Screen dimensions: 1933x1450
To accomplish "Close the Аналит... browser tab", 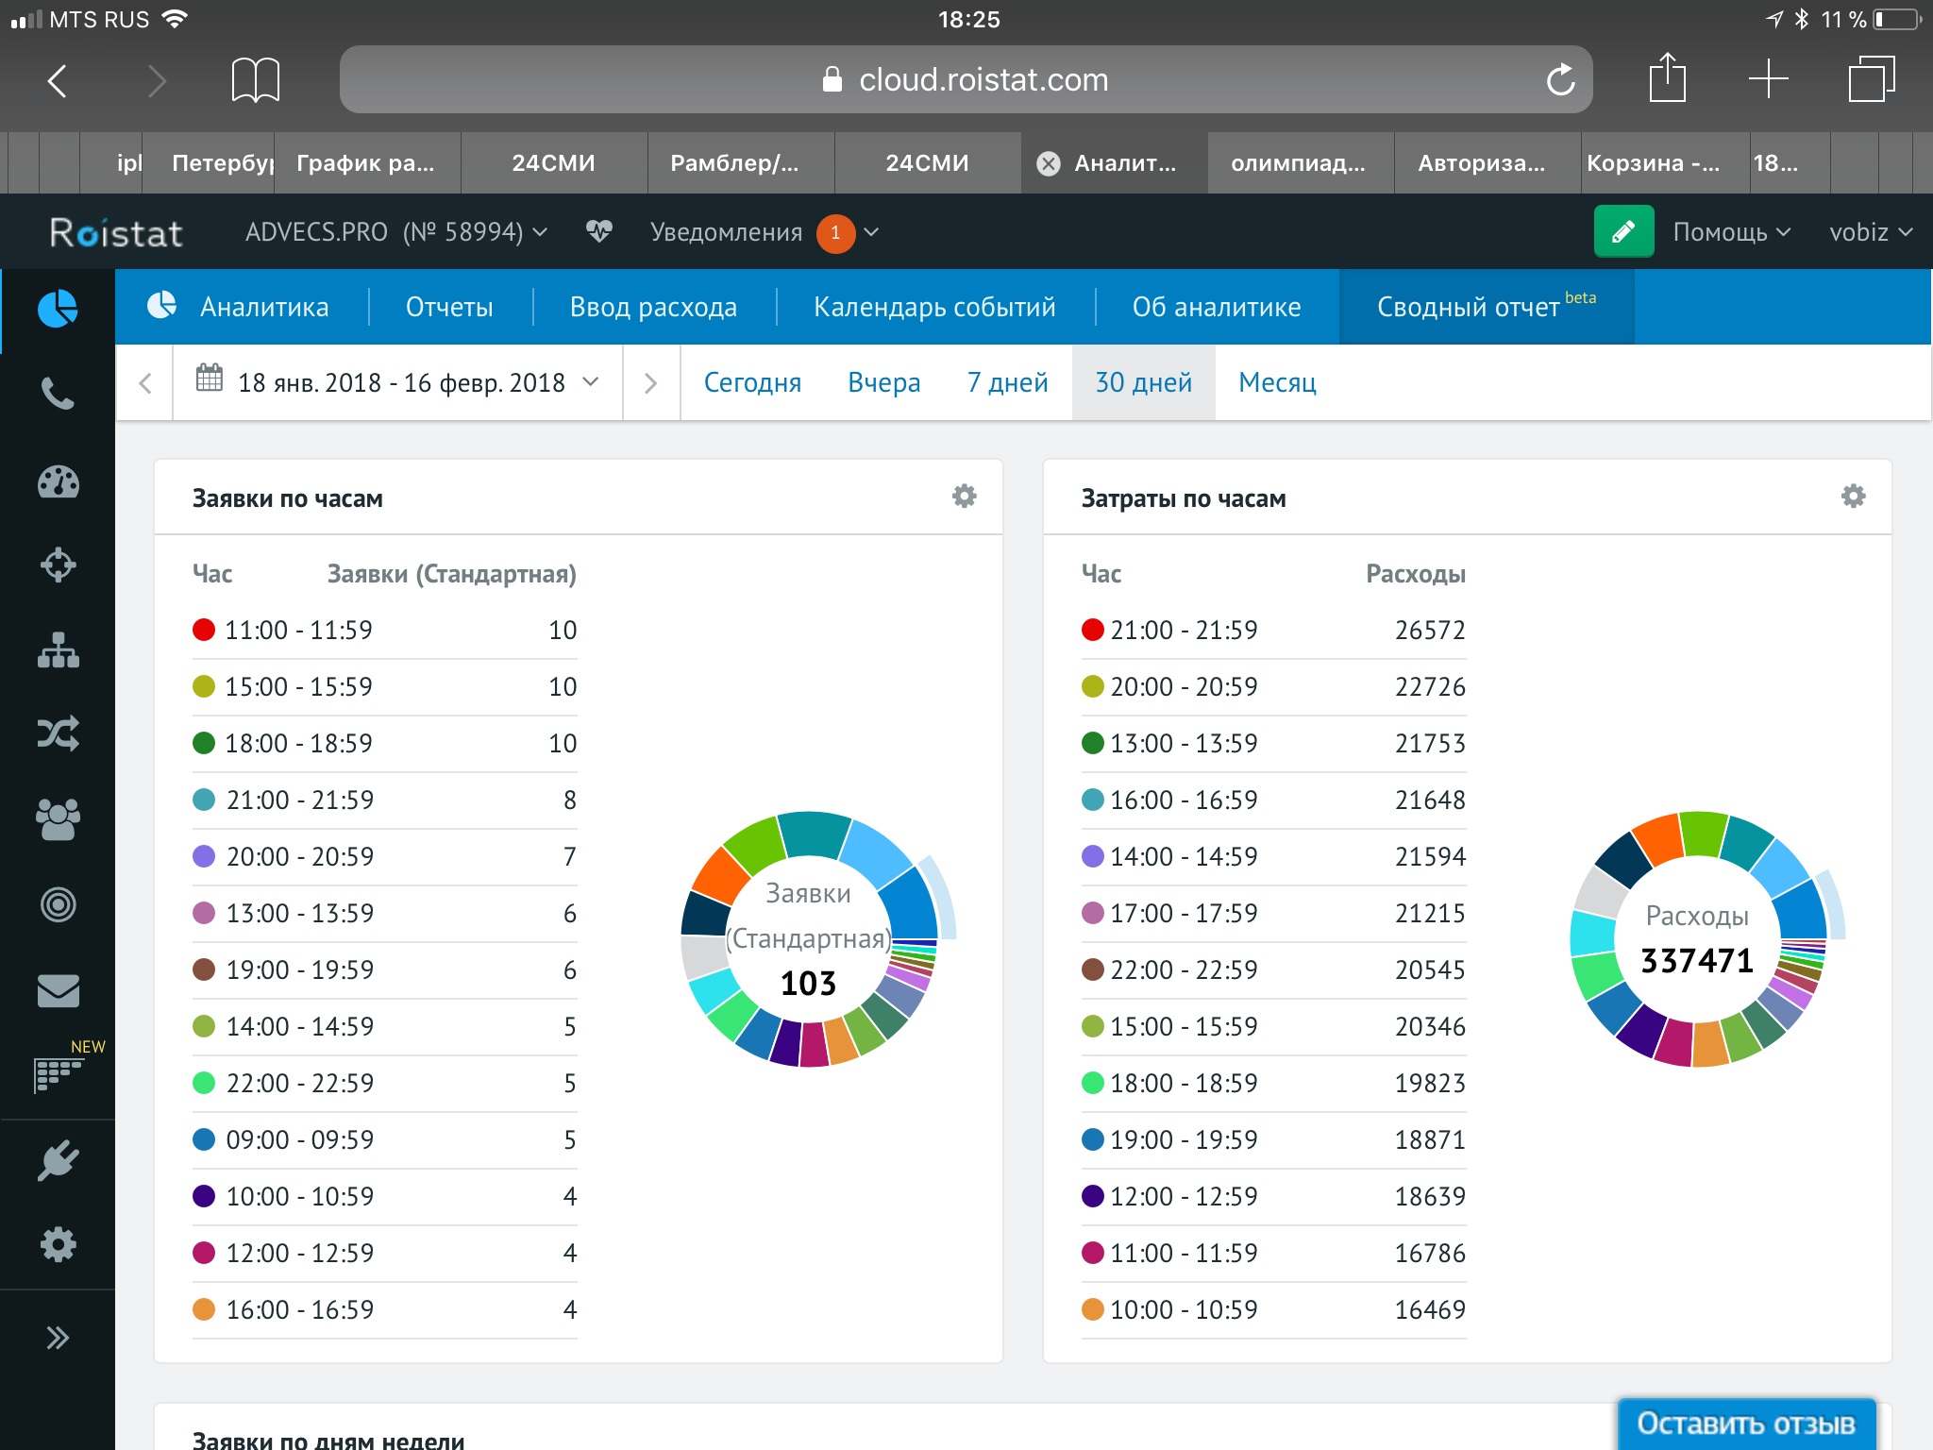I will click(1048, 164).
